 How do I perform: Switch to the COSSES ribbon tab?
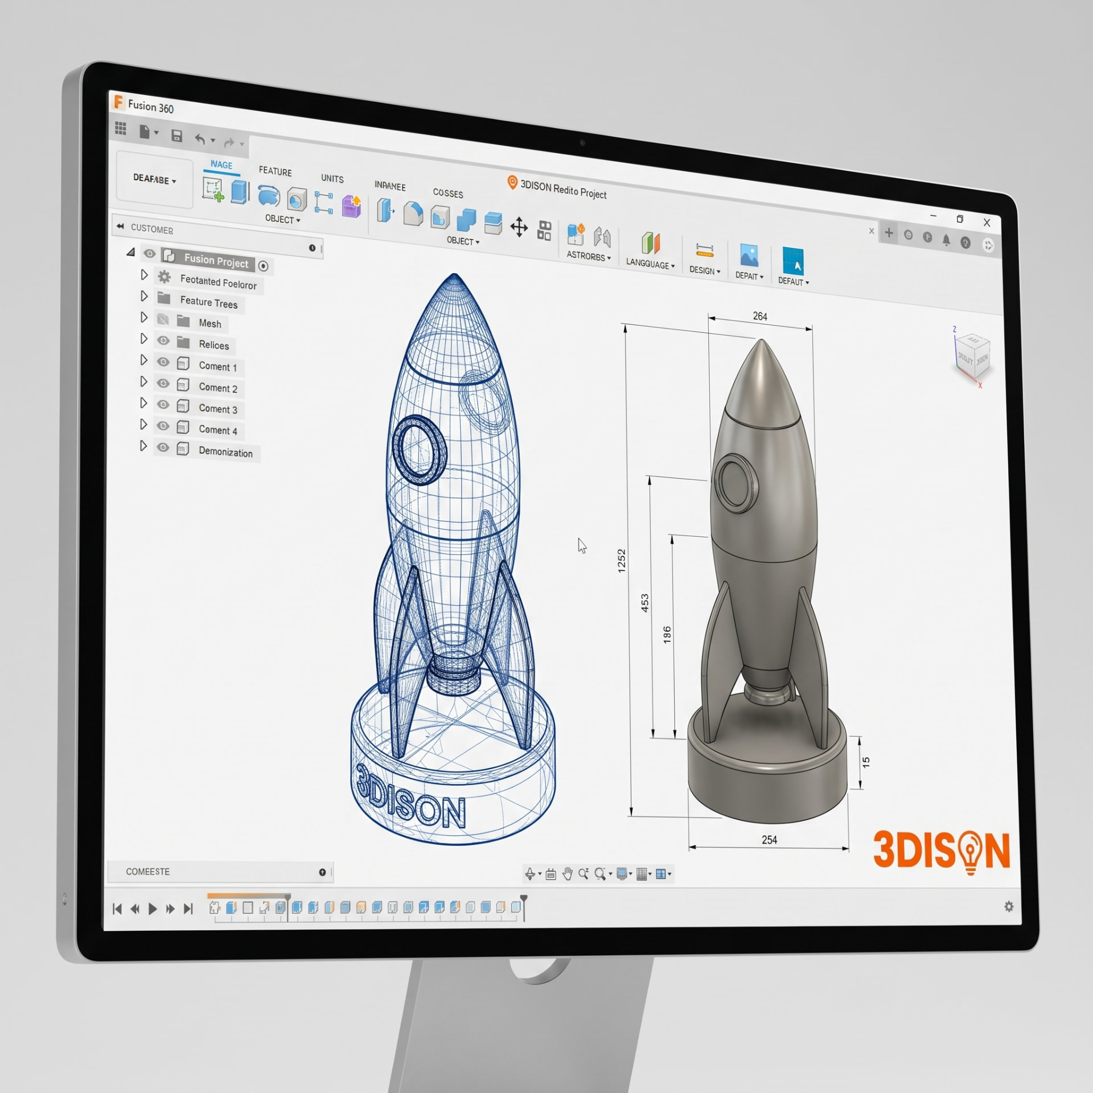448,193
